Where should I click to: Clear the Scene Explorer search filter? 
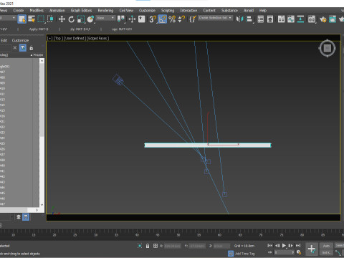tap(15, 48)
